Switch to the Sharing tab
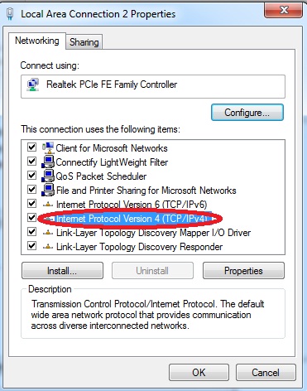This screenshot has width=307, height=391. point(84,42)
